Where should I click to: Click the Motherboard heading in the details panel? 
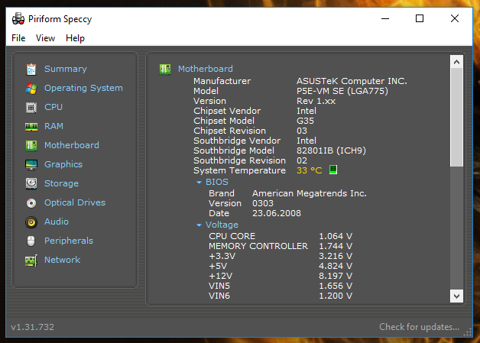tap(206, 69)
